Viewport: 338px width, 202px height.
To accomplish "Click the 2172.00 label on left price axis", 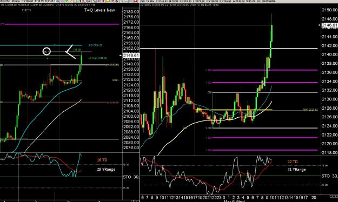I will (131, 22).
